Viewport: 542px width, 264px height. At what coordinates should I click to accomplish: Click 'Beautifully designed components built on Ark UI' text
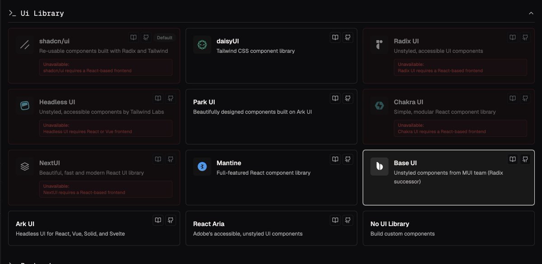[252, 112]
